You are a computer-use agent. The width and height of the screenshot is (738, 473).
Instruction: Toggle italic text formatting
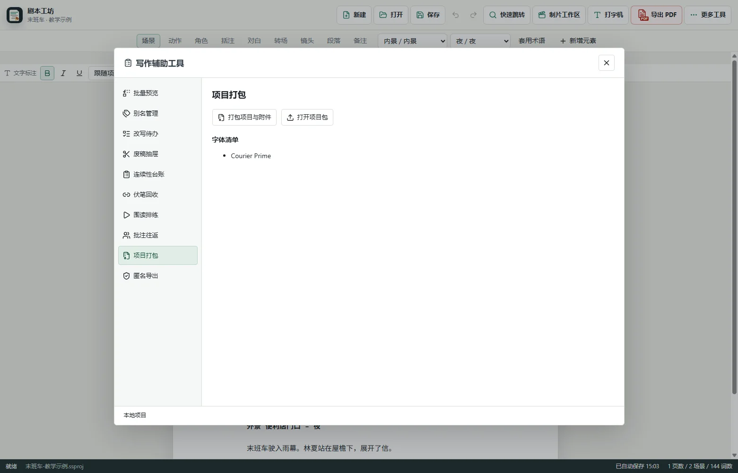(63, 73)
